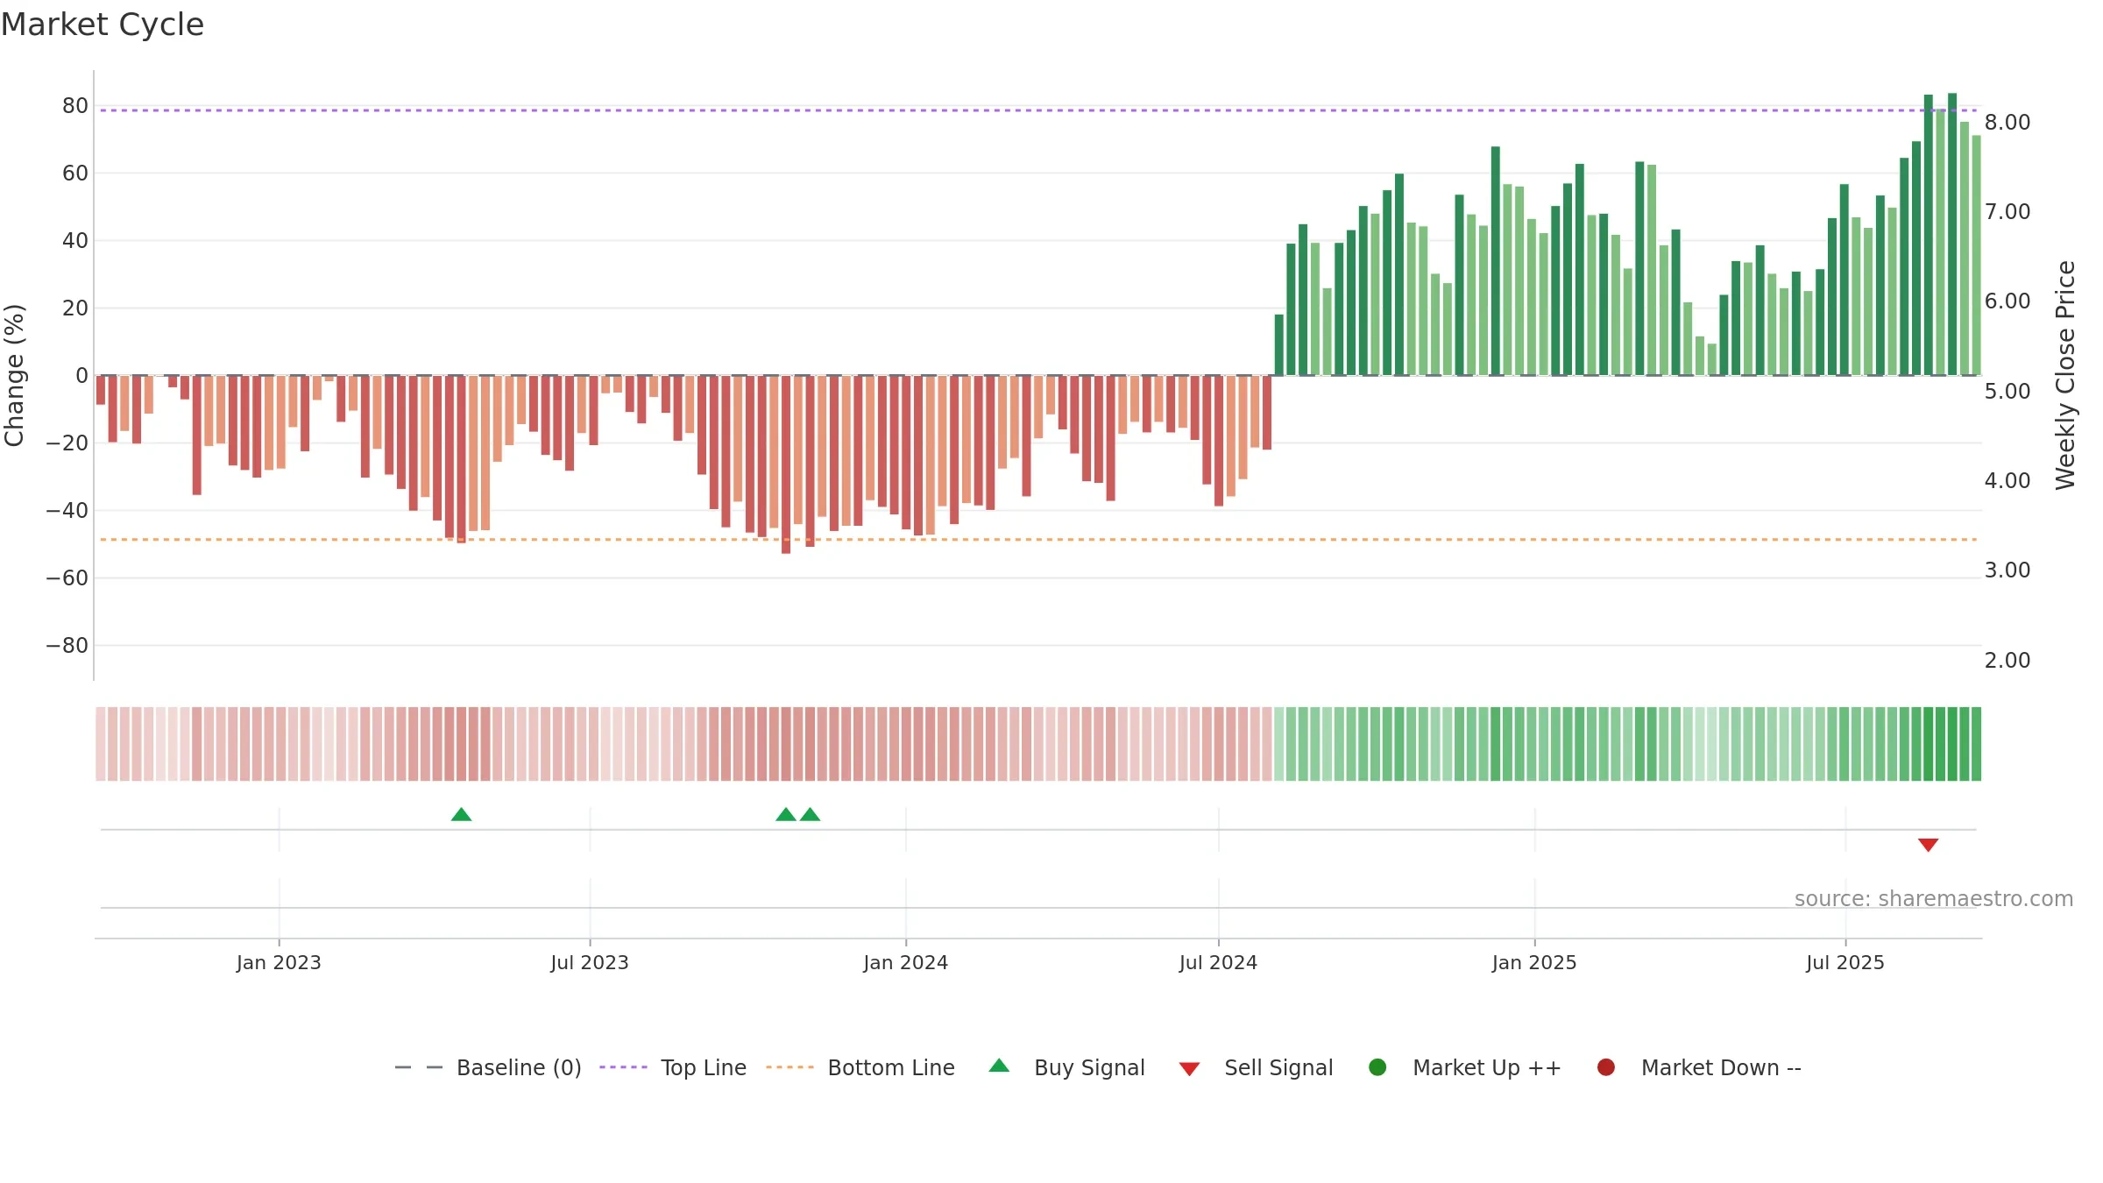2103x1183 pixels.
Task: Click the tallest dark green bar at far right
Action: [1952, 234]
